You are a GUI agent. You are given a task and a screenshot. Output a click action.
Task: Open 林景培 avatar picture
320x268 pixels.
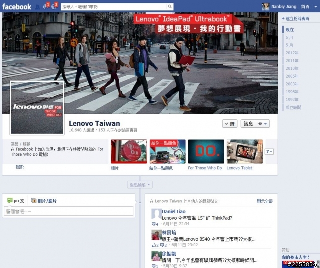point(156,235)
